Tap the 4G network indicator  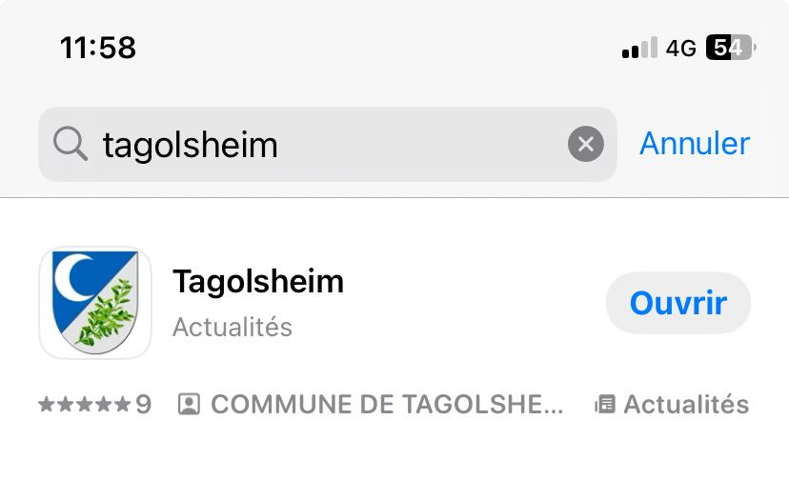coord(680,49)
